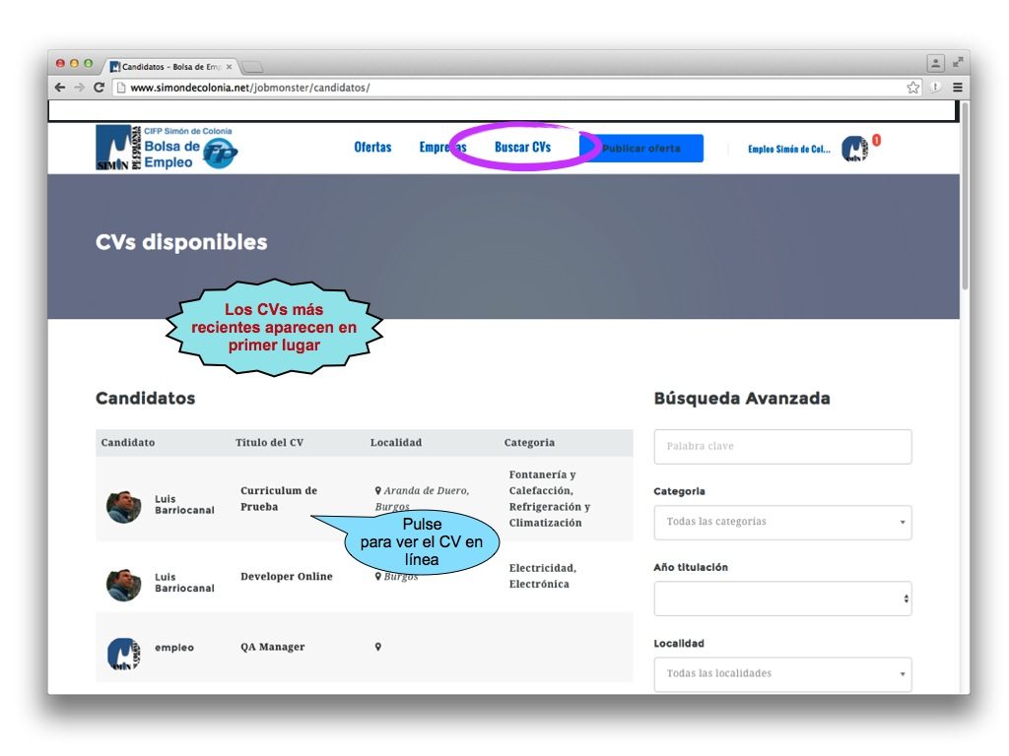Open the Chrome user profile button

935,63
